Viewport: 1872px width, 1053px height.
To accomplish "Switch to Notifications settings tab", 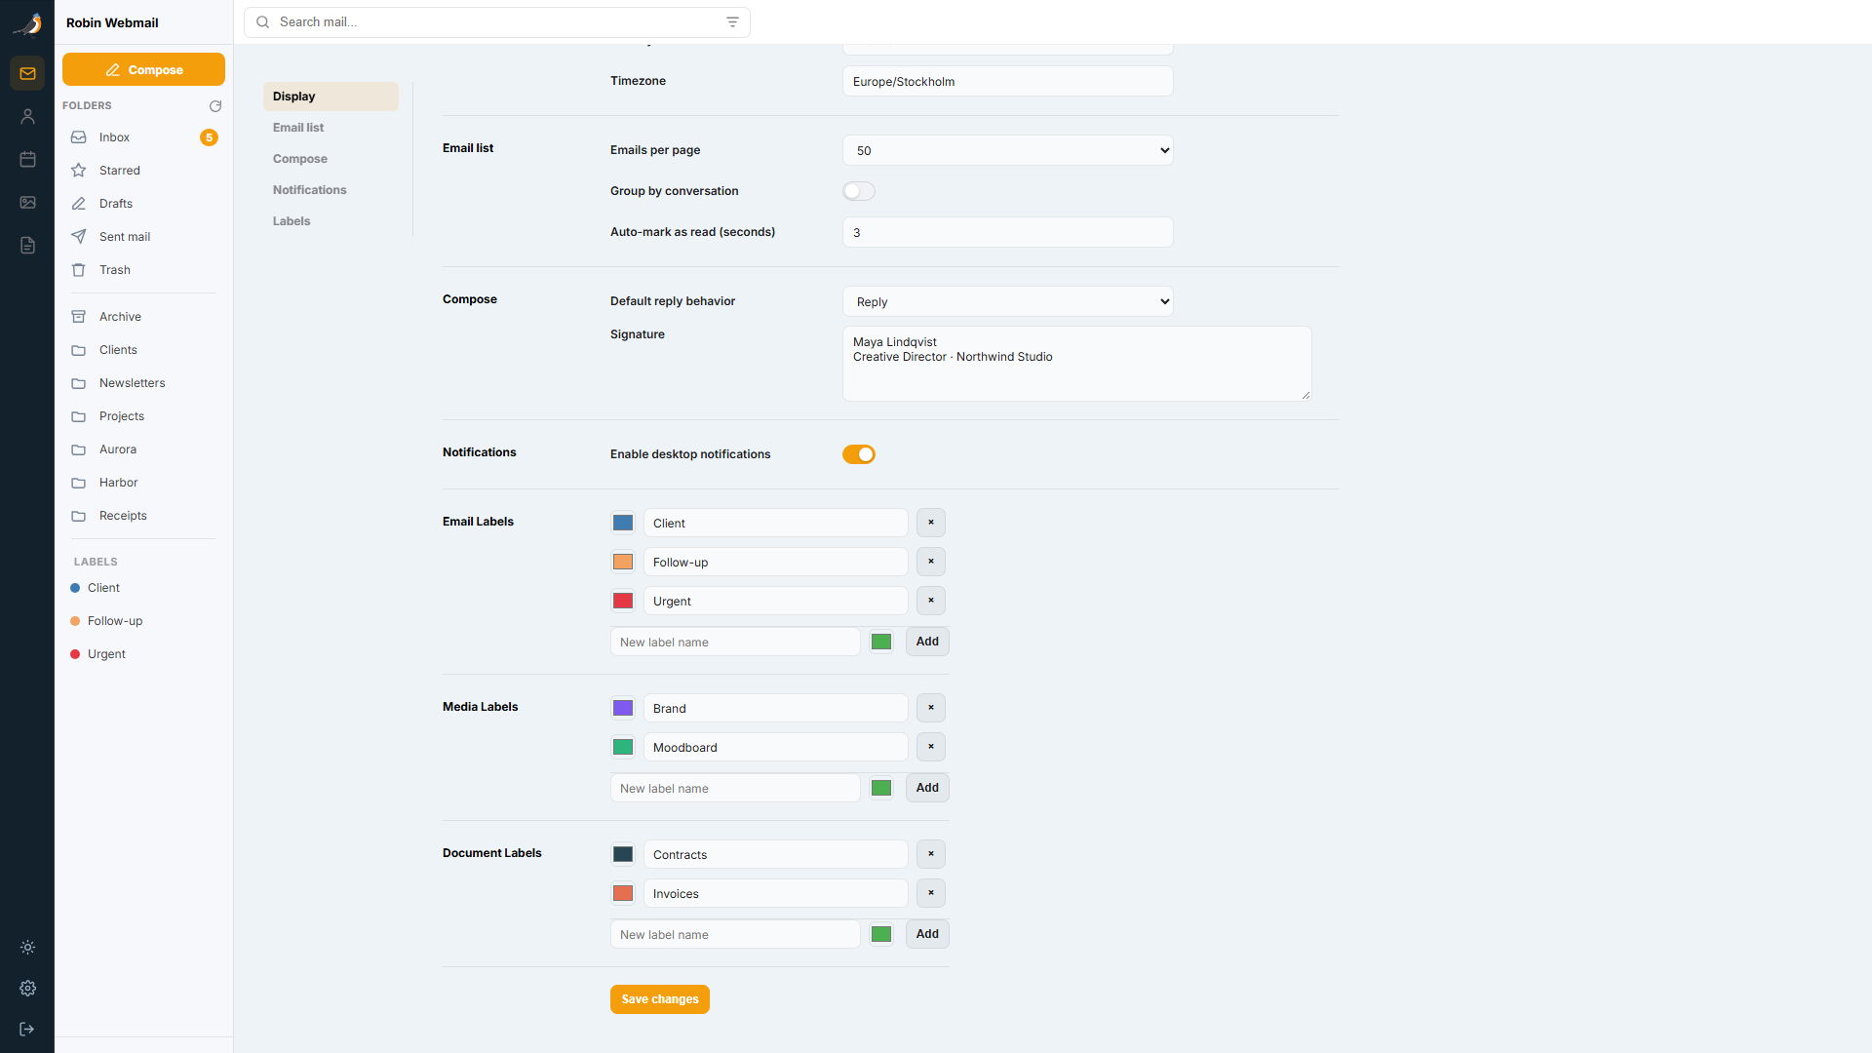I will (331, 190).
